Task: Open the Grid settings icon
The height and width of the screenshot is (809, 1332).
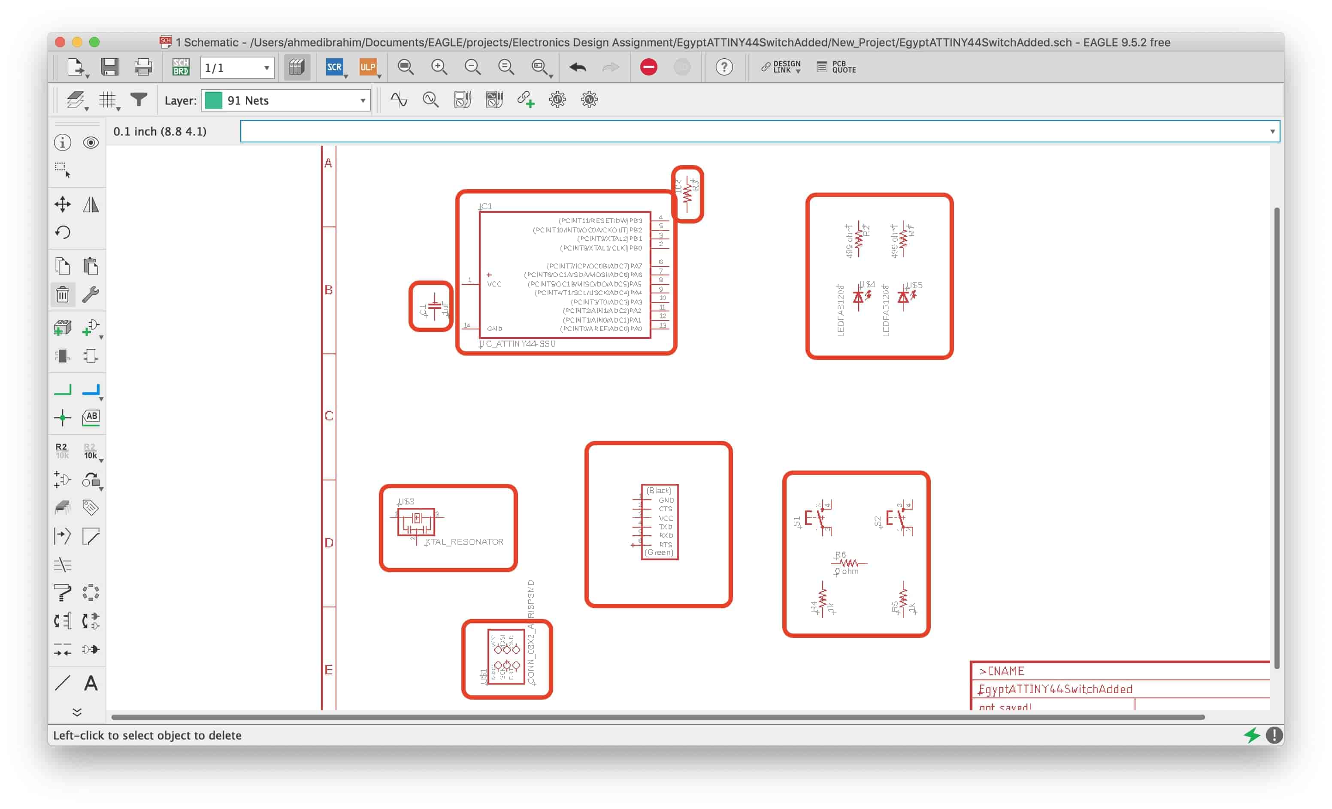Action: pos(108,100)
